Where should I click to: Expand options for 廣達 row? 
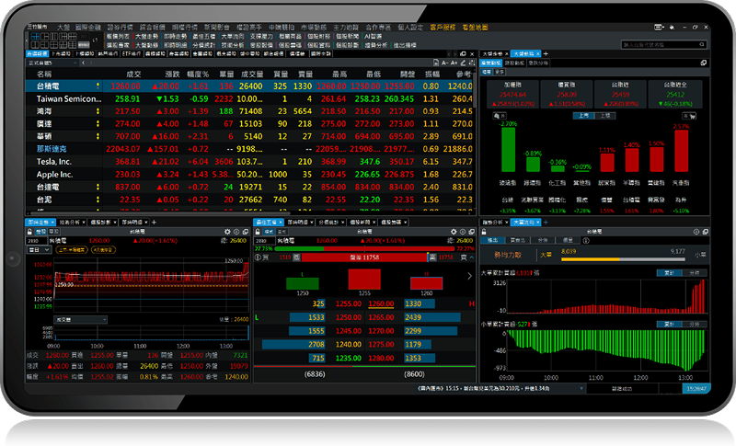point(98,124)
